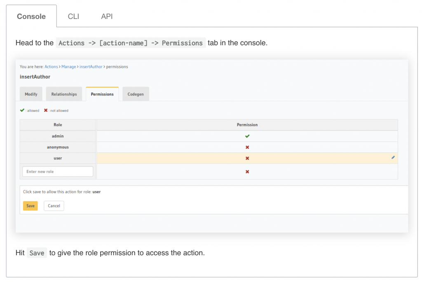The image size is (422, 282).
Task: Open the Modify tab
Action: click(x=31, y=94)
